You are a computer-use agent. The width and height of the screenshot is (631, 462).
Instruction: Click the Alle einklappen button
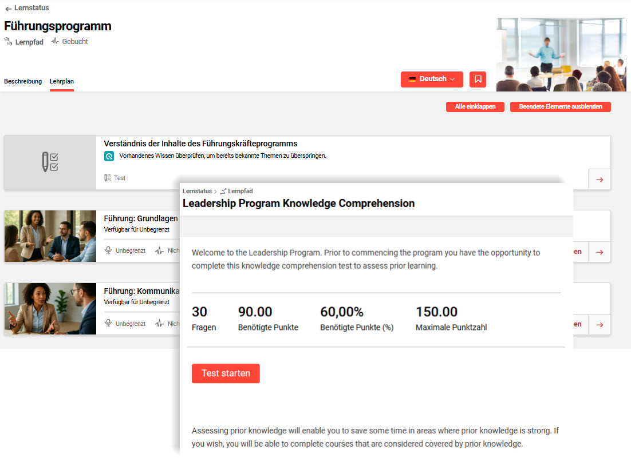pos(475,107)
